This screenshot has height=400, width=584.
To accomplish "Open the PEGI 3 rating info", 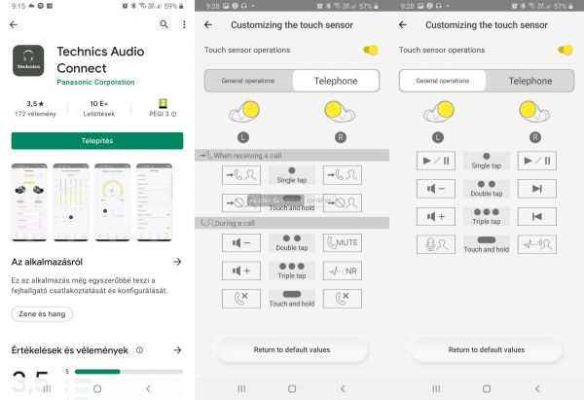I will point(163,108).
